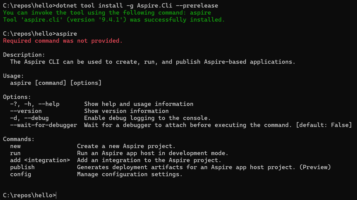Click the 'run' command name
Image resolution: width=357 pixels, height=200 pixels.
click(15, 153)
